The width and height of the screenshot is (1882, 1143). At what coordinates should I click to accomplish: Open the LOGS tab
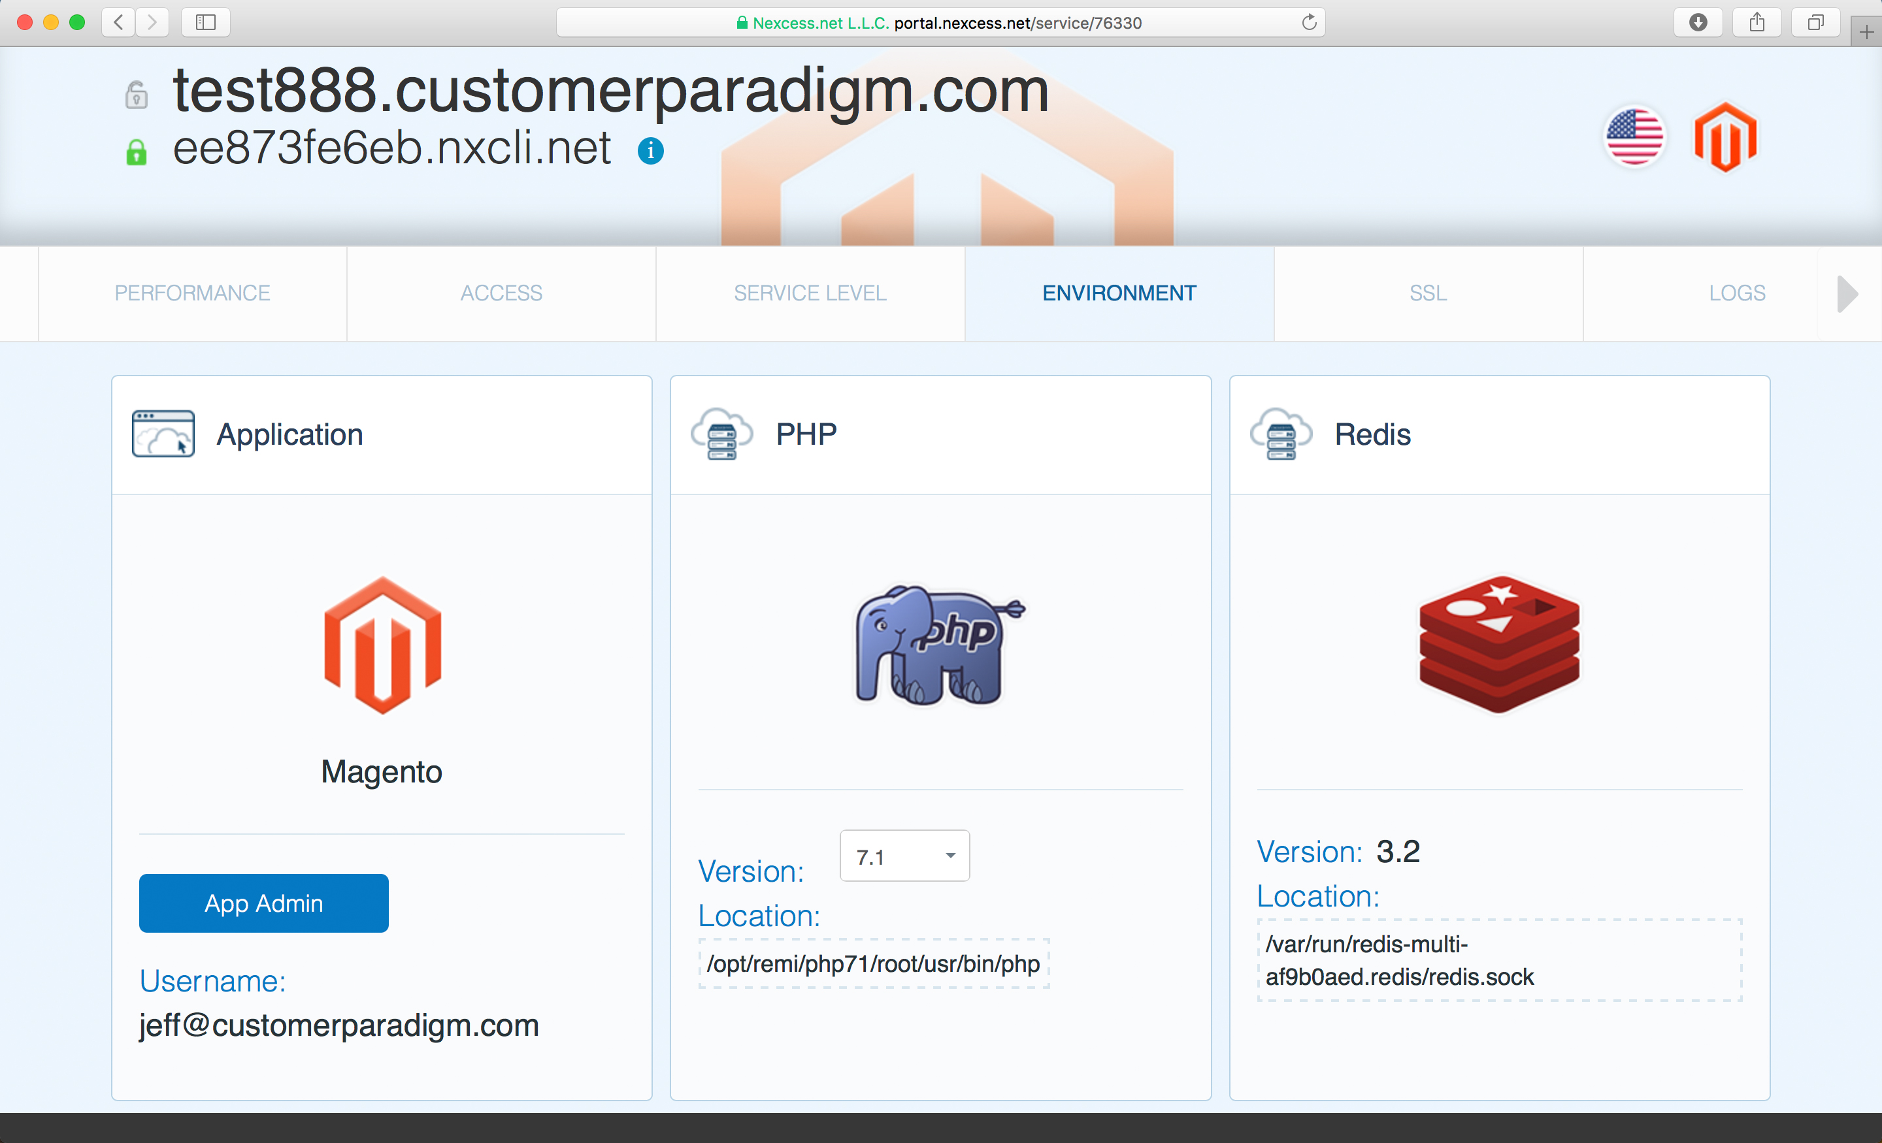tap(1737, 293)
